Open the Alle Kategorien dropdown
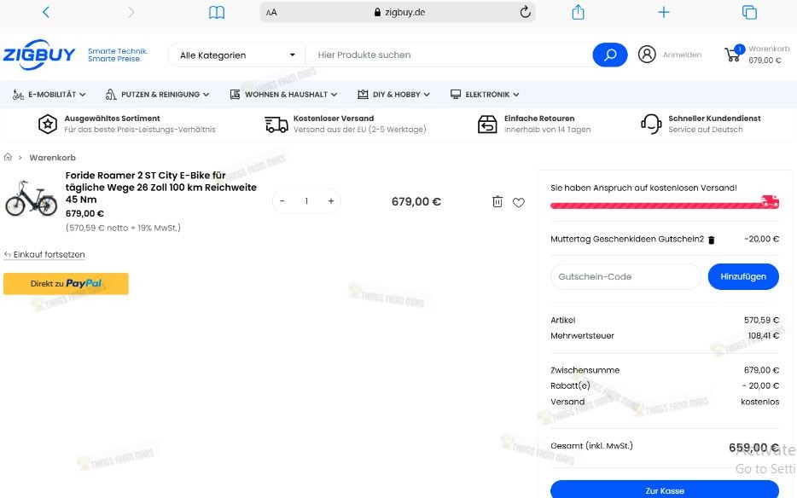Image resolution: width=797 pixels, height=498 pixels. click(x=237, y=55)
